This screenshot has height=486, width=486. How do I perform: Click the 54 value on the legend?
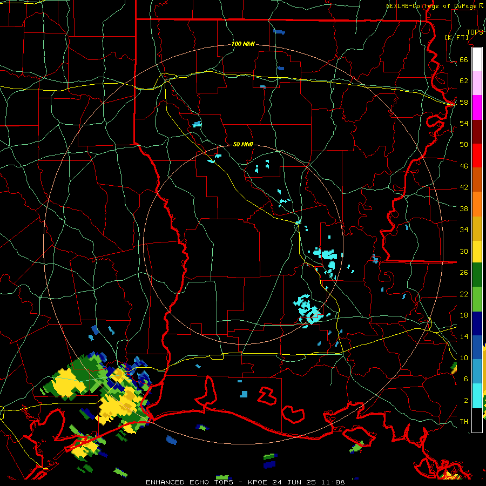464,123
